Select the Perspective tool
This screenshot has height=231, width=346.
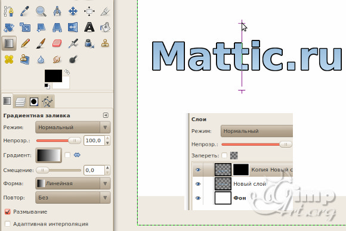coord(57,27)
